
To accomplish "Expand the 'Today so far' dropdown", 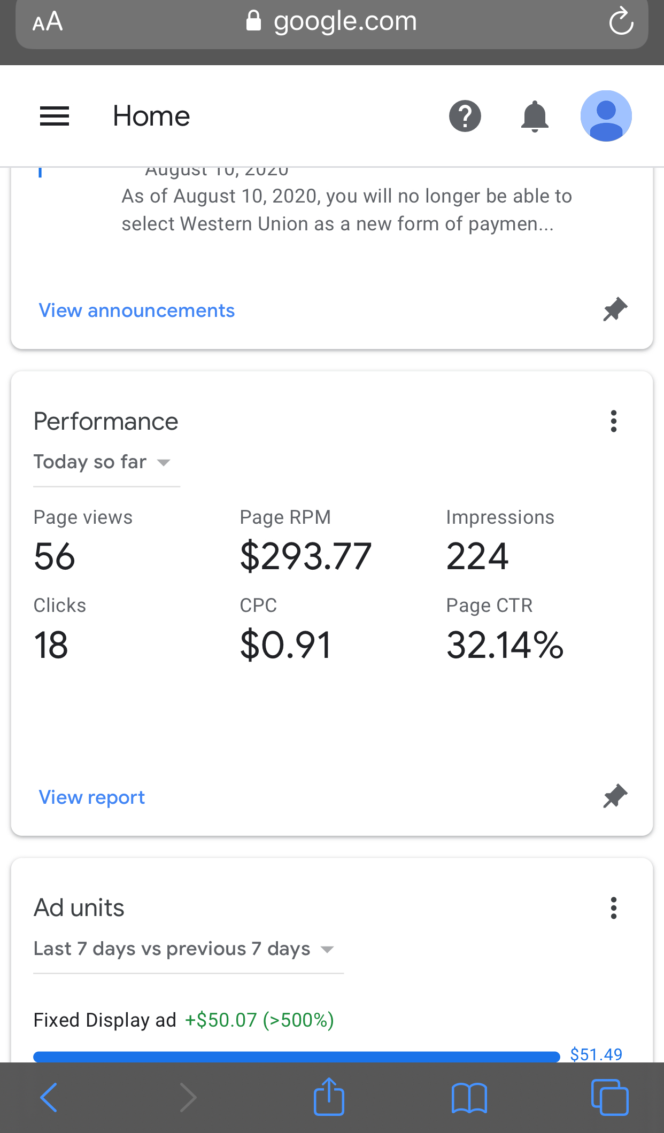I will pyautogui.click(x=102, y=462).
